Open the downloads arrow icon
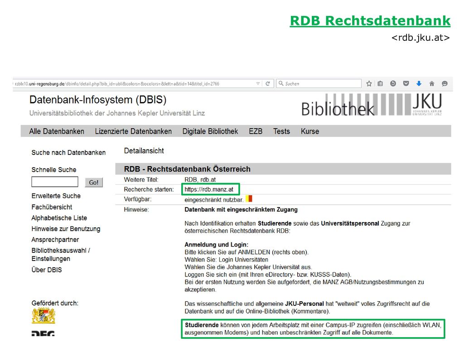This screenshot has height=348, width=464. coord(419,84)
